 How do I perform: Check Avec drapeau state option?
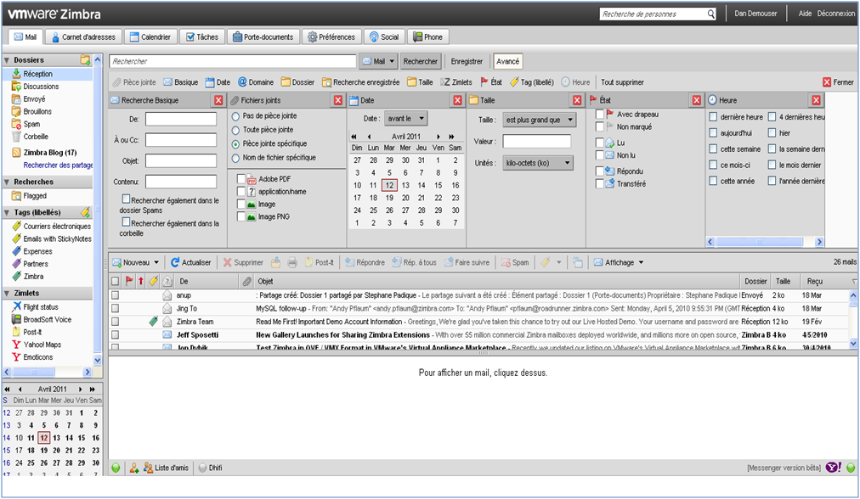[x=599, y=114]
